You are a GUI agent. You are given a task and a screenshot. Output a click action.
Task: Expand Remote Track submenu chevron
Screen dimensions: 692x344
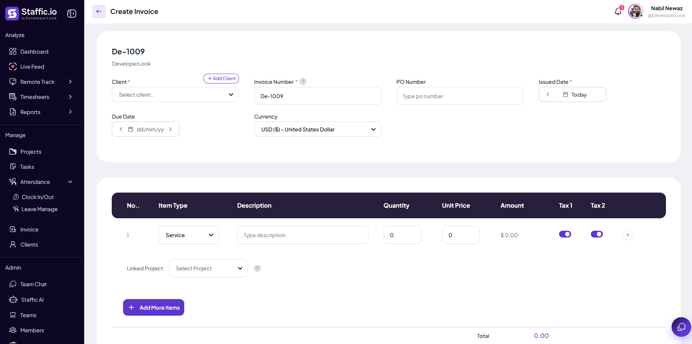pyautogui.click(x=70, y=82)
